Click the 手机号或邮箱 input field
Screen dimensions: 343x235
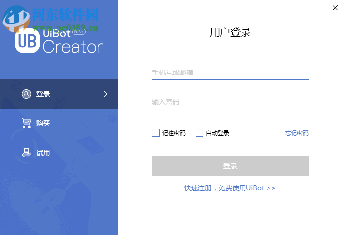(230, 72)
